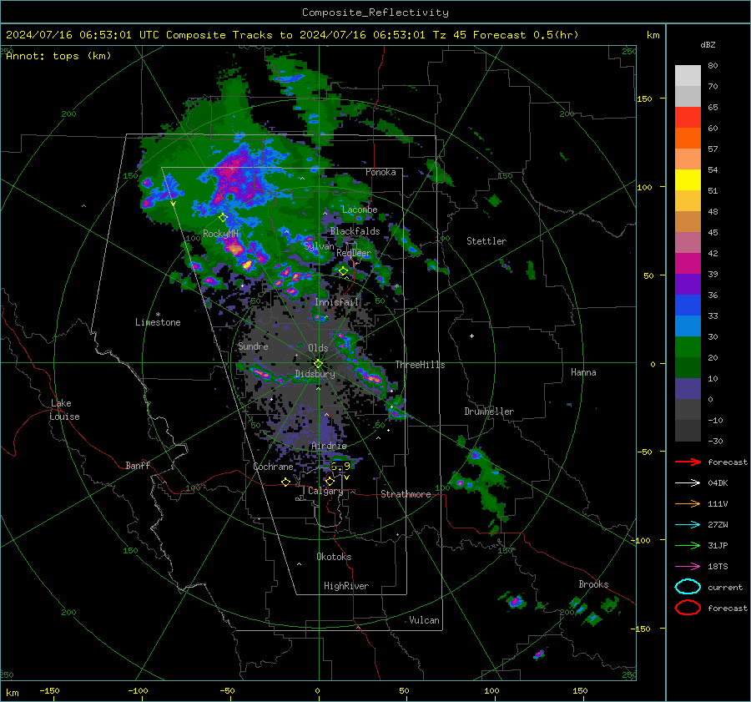Click the Blackfalds label
This screenshot has height=702, width=751.
point(355,231)
